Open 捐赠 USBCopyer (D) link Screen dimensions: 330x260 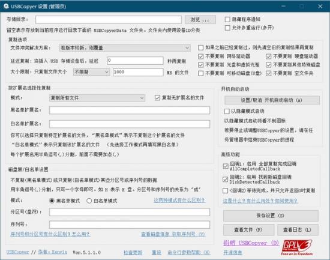(x=251, y=243)
